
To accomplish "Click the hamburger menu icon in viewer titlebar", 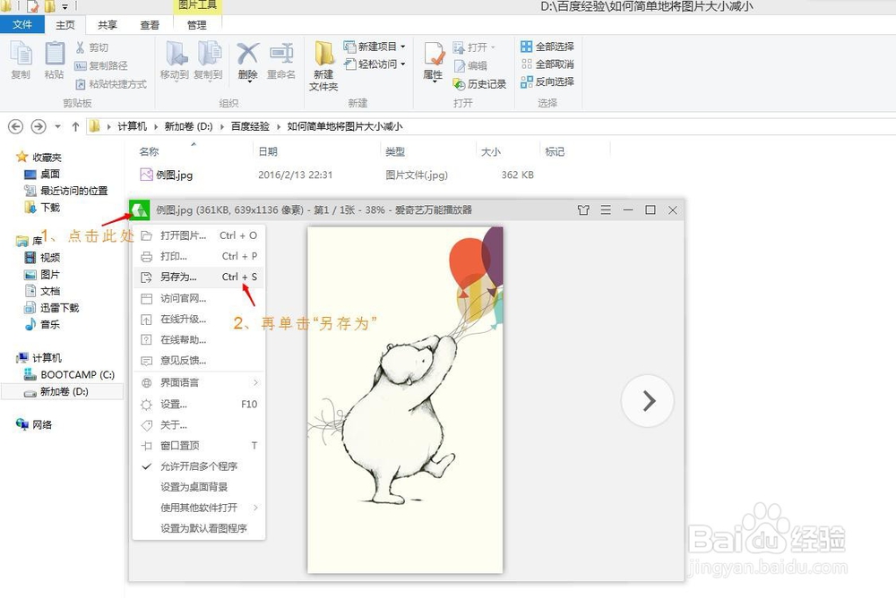I will pyautogui.click(x=606, y=210).
